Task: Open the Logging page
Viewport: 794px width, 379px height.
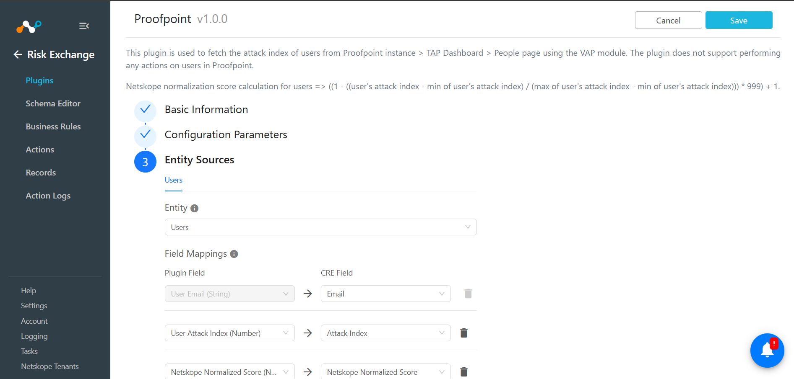Action: (34, 336)
